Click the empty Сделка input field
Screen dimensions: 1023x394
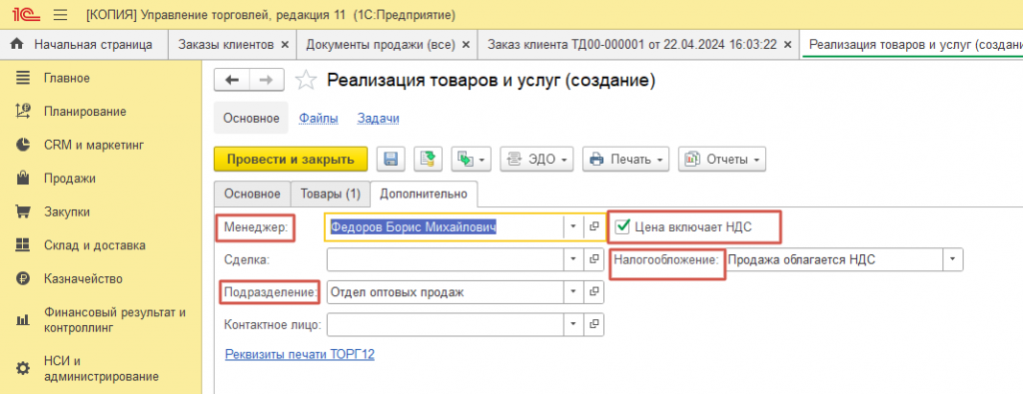pyautogui.click(x=445, y=259)
